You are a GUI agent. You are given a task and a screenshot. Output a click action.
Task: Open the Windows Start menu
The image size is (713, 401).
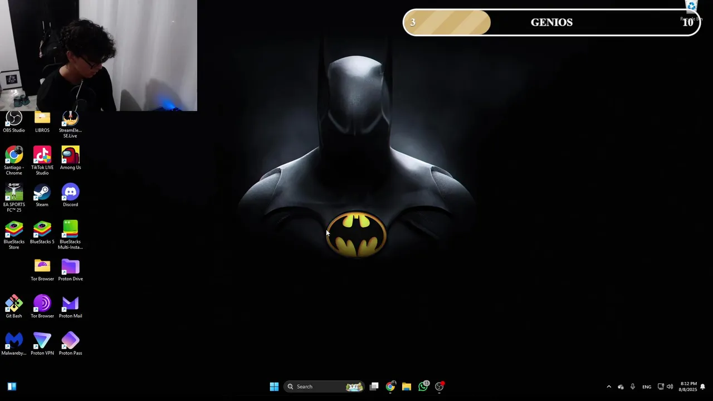pyautogui.click(x=274, y=387)
